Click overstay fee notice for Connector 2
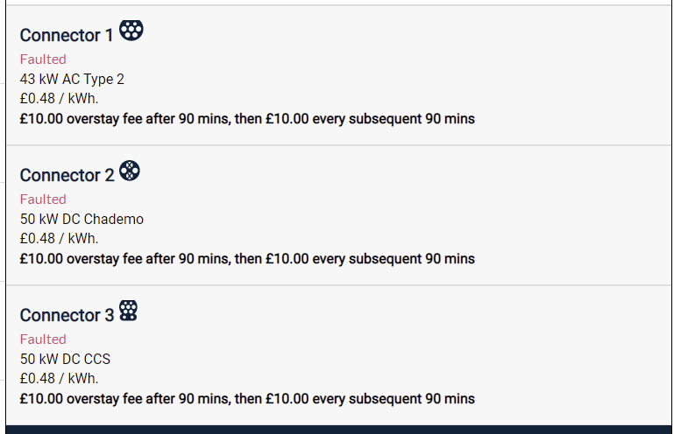The height and width of the screenshot is (434, 681). pyautogui.click(x=247, y=259)
